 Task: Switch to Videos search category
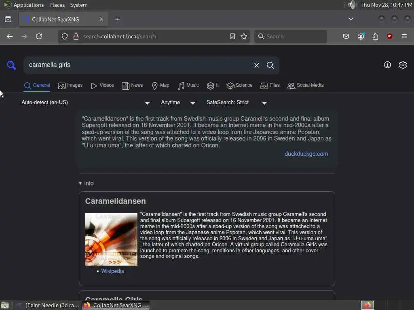pos(102,86)
